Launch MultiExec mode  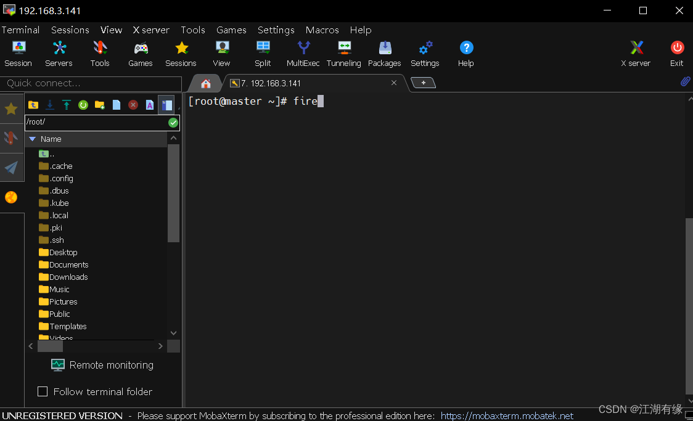tap(303, 54)
